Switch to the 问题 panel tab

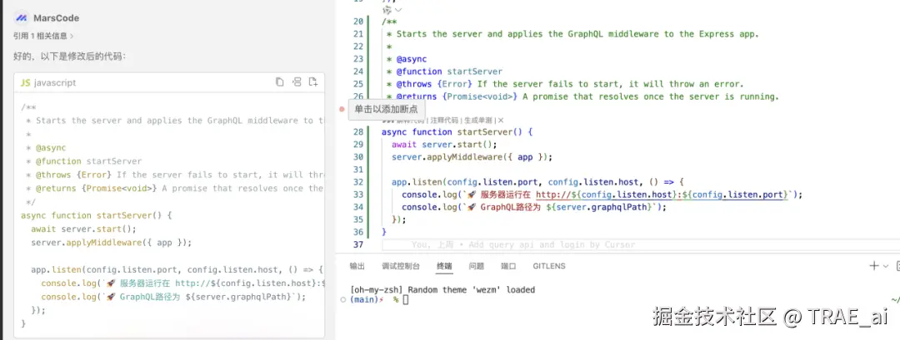point(477,266)
